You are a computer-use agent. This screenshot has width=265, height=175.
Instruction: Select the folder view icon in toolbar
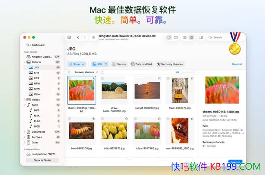click(175, 37)
